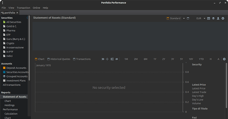Close the kj.portfolio tab
228x119 pixels.
pyautogui.click(x=17, y=13)
